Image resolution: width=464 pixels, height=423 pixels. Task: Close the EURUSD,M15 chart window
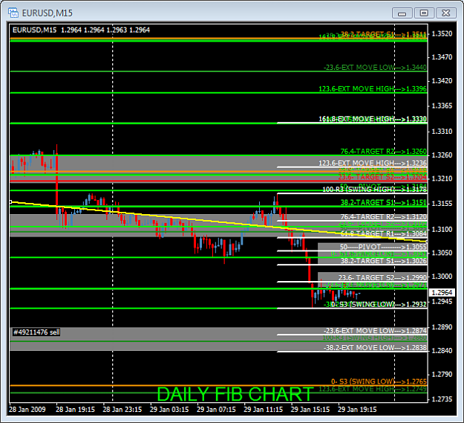coord(446,13)
